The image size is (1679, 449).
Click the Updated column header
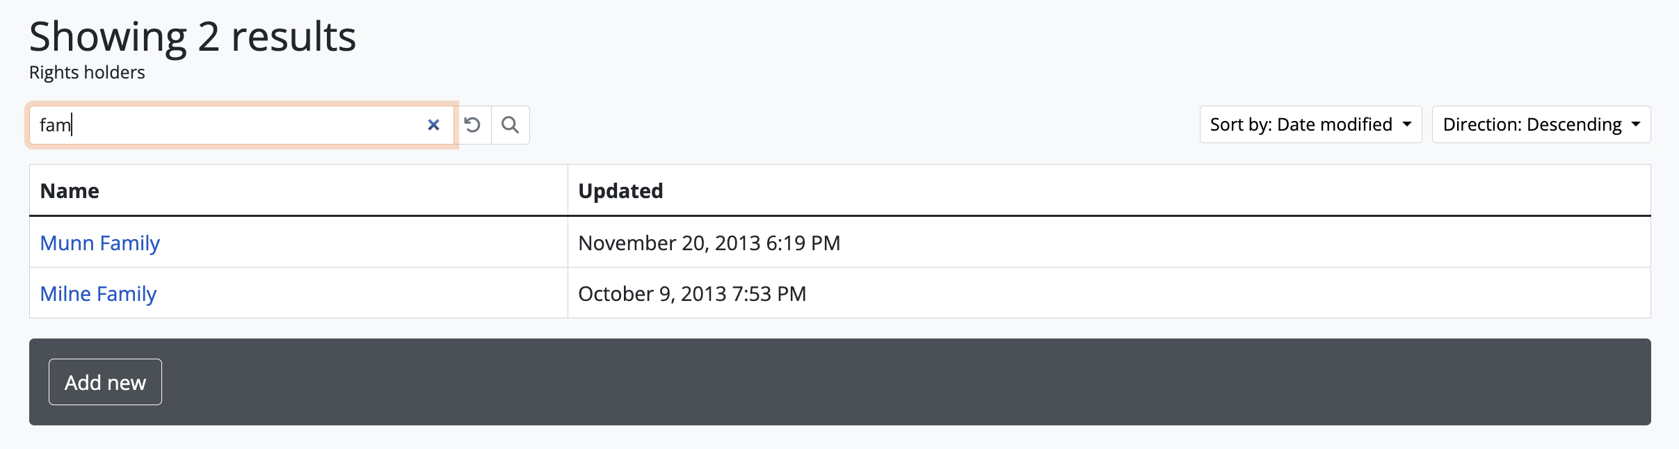620,191
